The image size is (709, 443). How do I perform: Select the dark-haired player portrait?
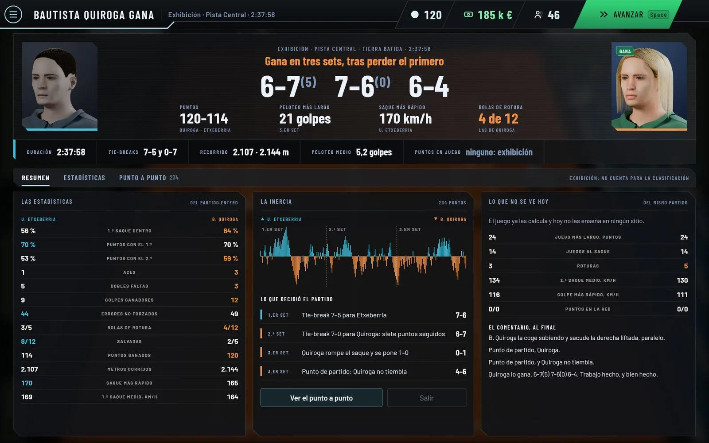60,86
